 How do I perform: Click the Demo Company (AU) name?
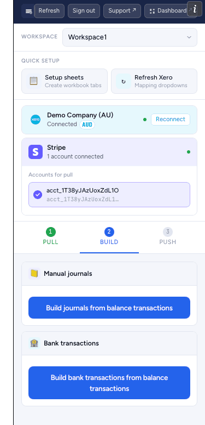point(80,115)
